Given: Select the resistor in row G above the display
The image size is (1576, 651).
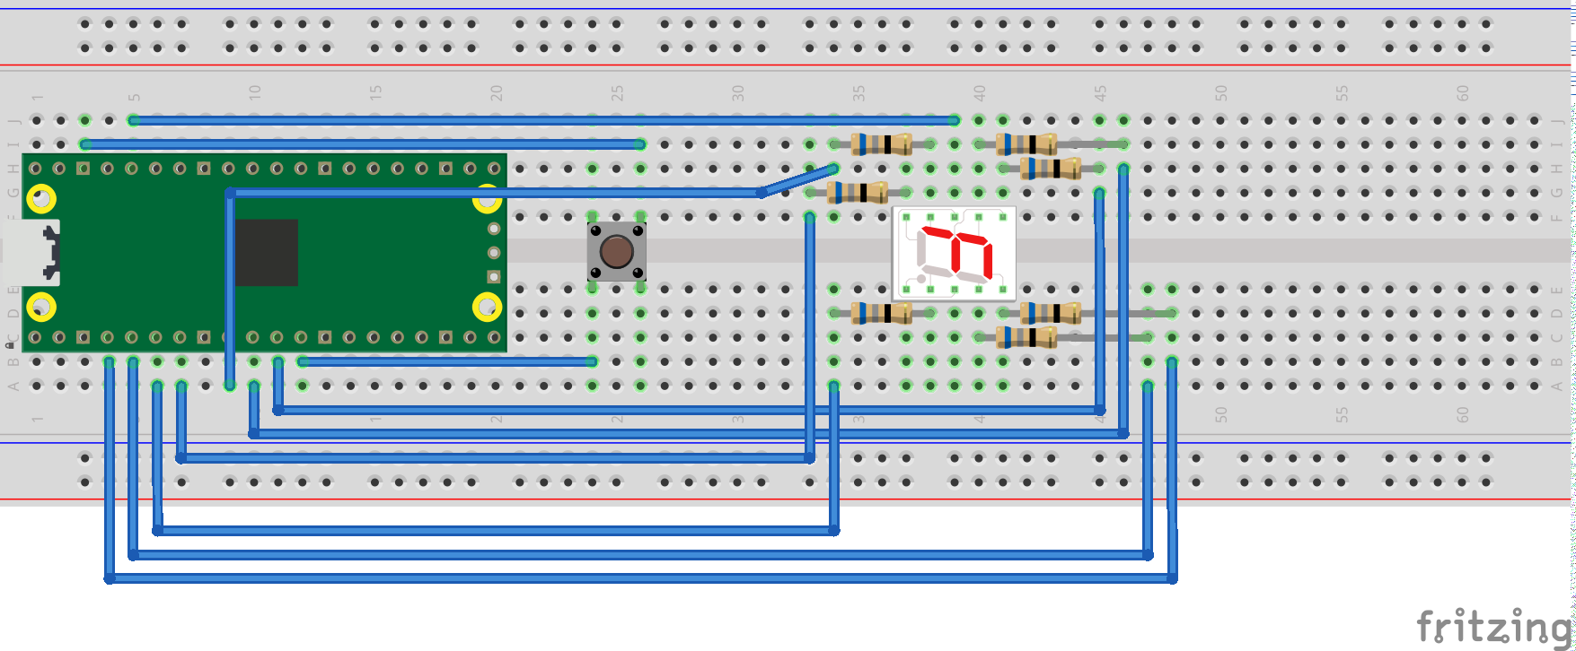Looking at the screenshot, I should [x=858, y=192].
